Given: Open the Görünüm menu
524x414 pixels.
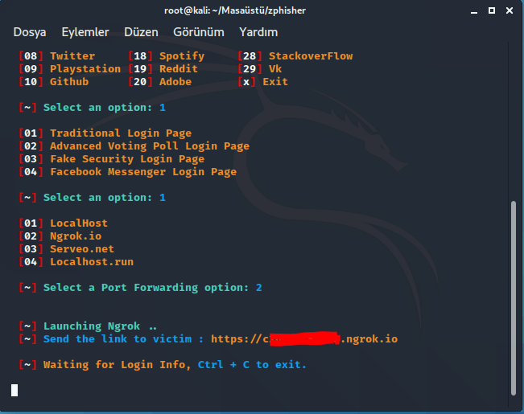Looking at the screenshot, I should (x=199, y=32).
